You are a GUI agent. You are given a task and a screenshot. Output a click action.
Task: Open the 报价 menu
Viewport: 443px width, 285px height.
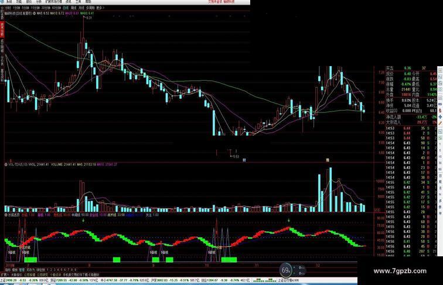point(29,1)
